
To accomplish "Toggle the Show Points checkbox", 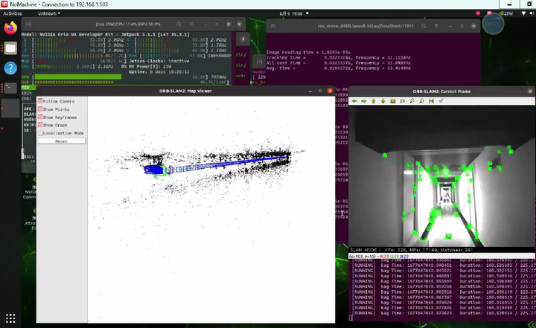I will click(x=40, y=109).
